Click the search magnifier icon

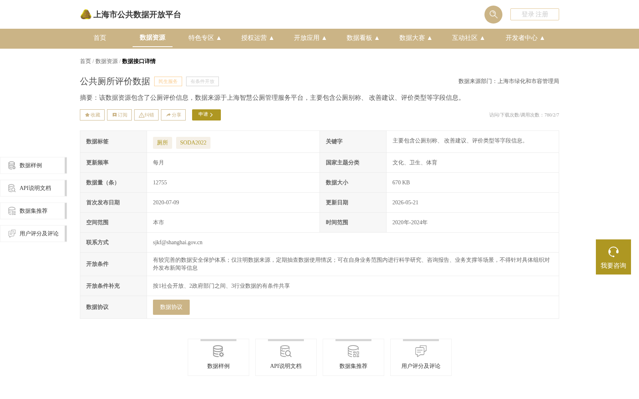click(x=493, y=14)
